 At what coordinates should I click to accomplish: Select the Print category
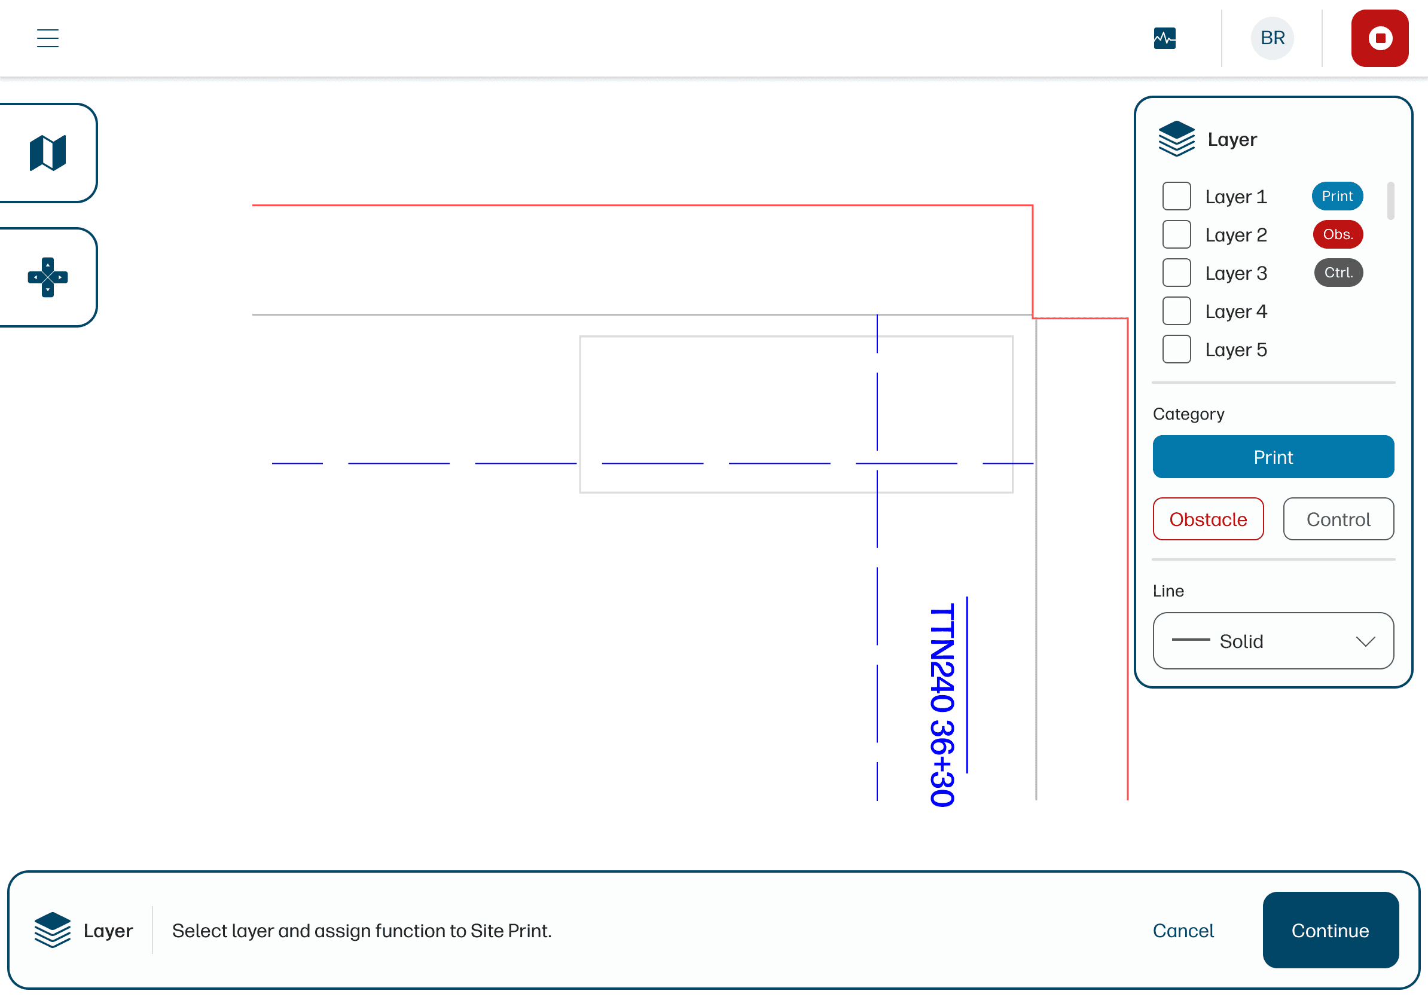[1273, 457]
